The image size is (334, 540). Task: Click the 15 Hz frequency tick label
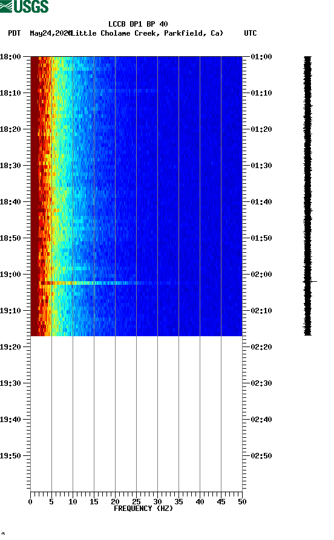[x=94, y=502]
